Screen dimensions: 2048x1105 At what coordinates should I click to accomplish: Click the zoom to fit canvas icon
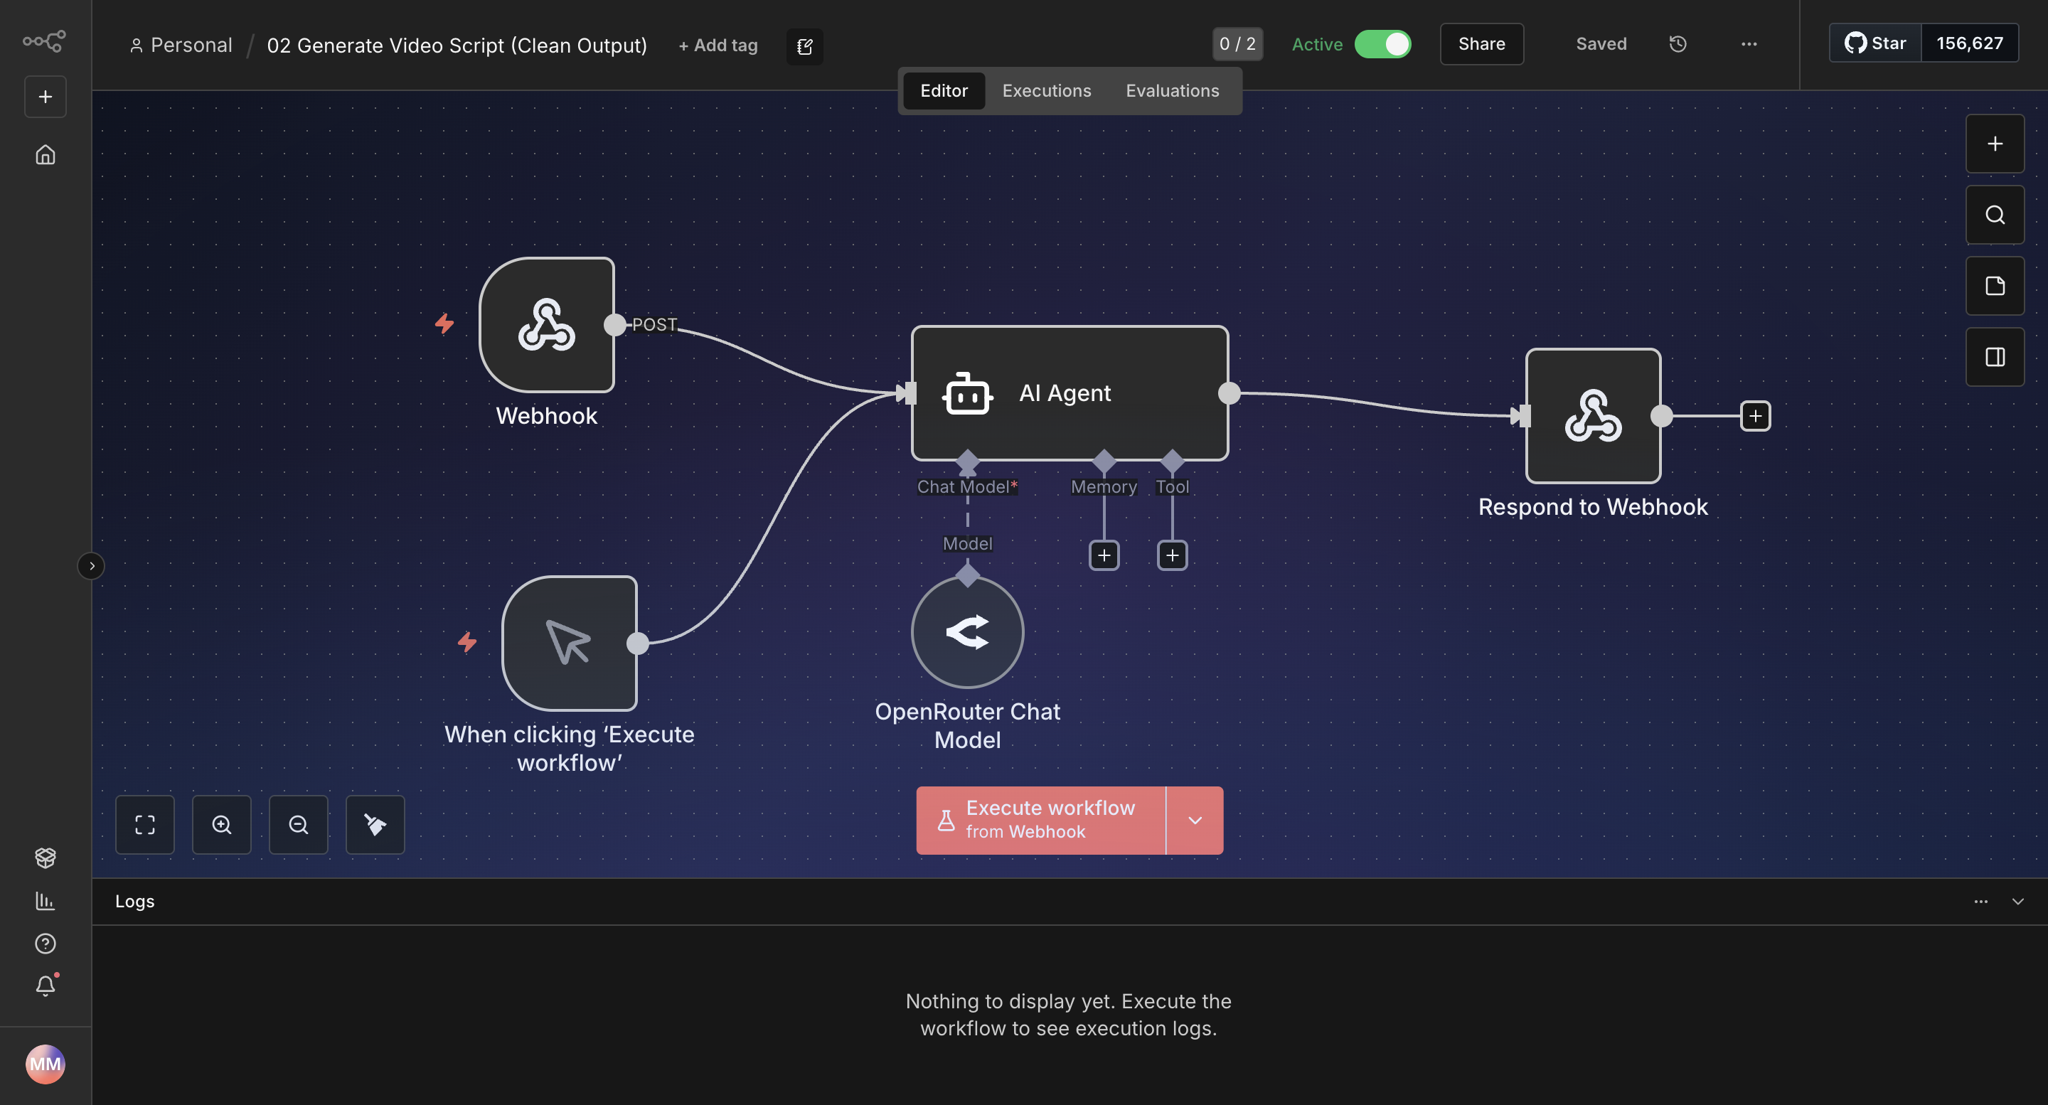[144, 824]
